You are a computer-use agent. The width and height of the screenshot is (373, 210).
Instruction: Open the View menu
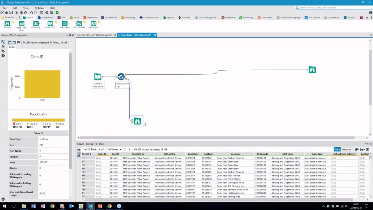(x=26, y=8)
